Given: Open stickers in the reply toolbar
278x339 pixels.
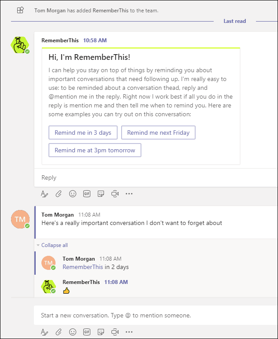Looking at the screenshot, I should (x=101, y=194).
